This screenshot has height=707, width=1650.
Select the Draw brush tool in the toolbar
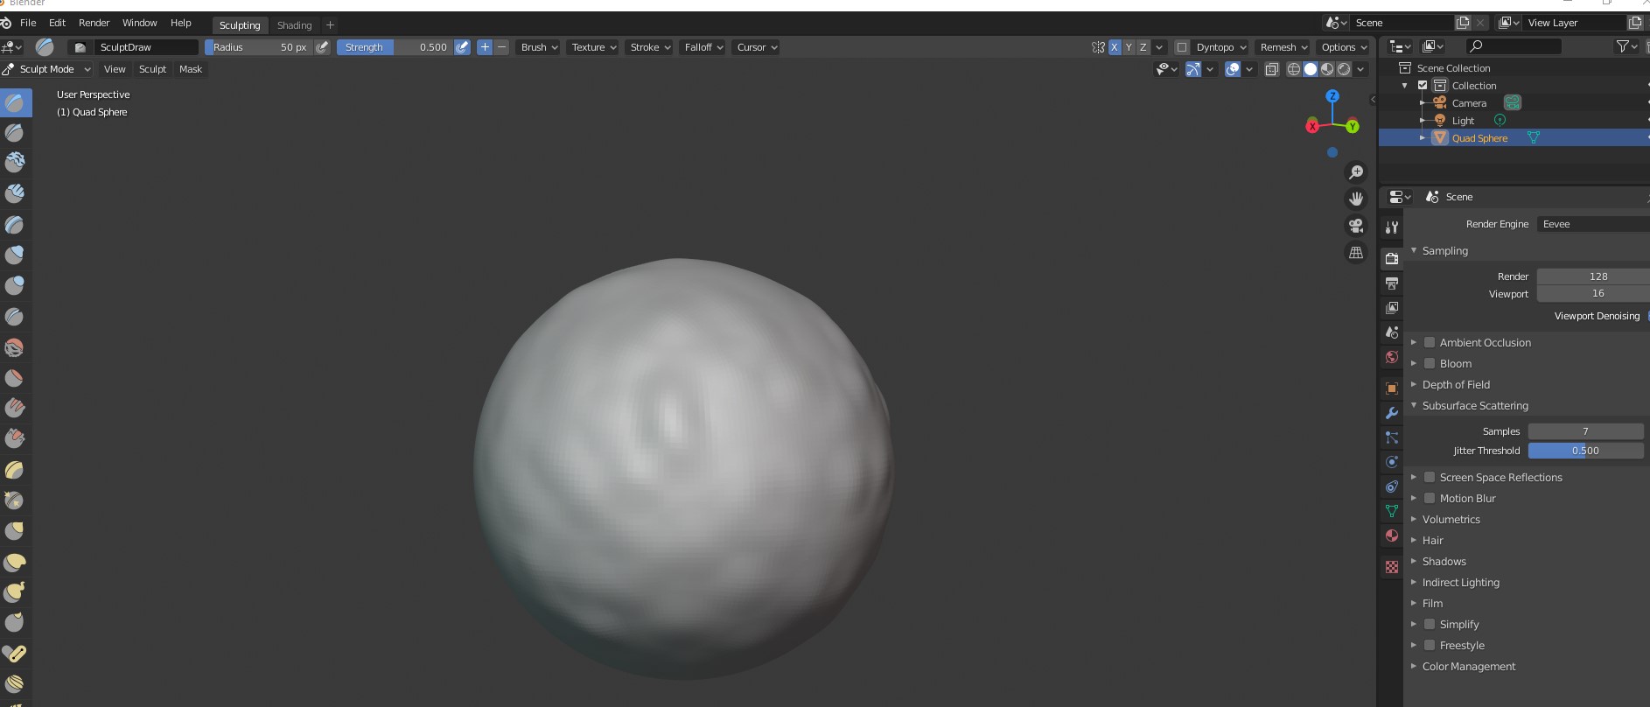click(15, 102)
